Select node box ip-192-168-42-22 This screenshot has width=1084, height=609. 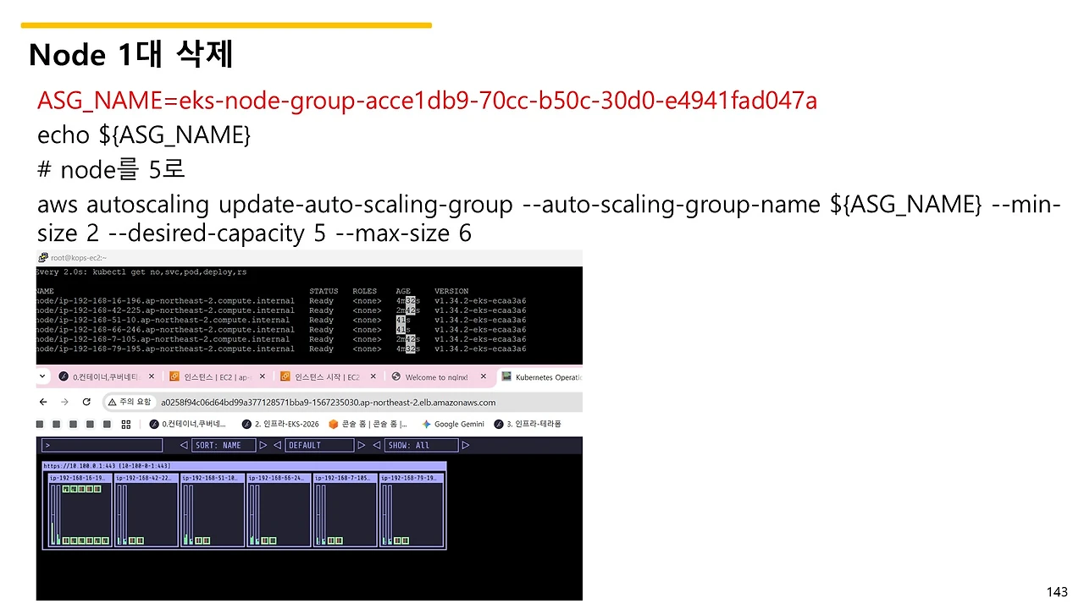coord(146,510)
